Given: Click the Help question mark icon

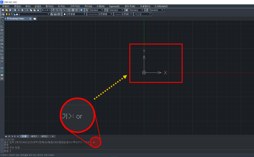Looking at the screenshot, I should (x=81, y=10).
